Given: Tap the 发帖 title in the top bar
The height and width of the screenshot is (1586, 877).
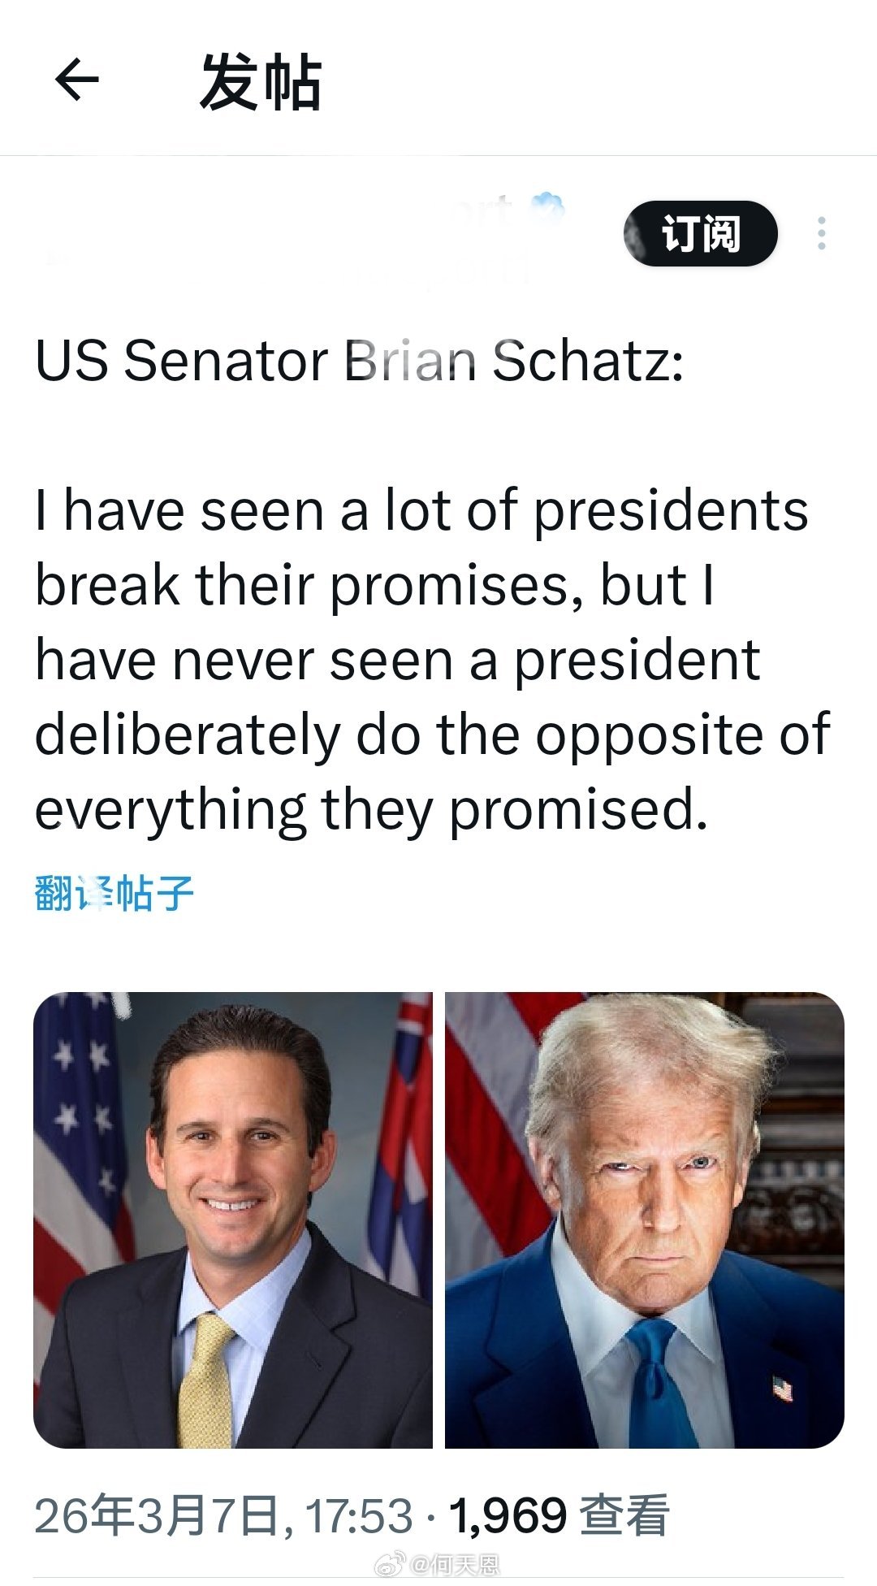Looking at the screenshot, I should [x=261, y=80].
